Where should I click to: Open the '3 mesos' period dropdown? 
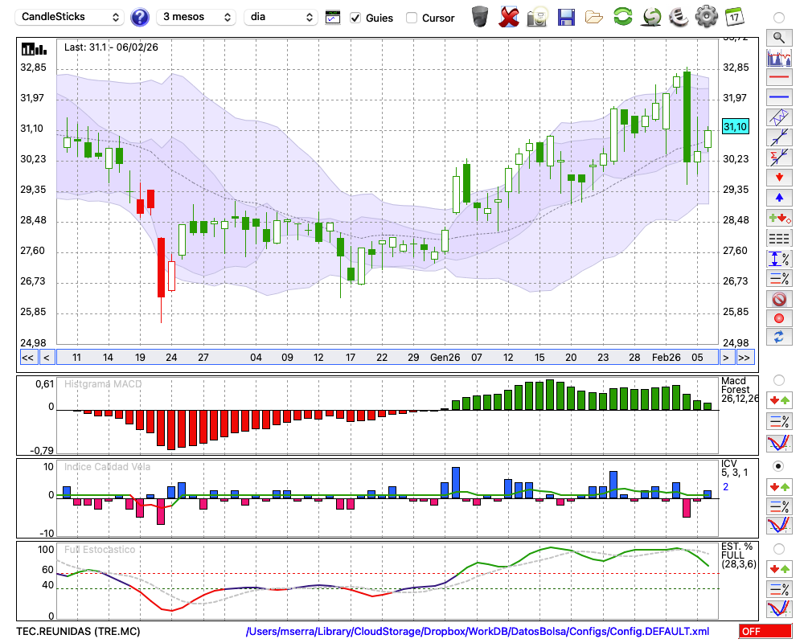tap(196, 17)
